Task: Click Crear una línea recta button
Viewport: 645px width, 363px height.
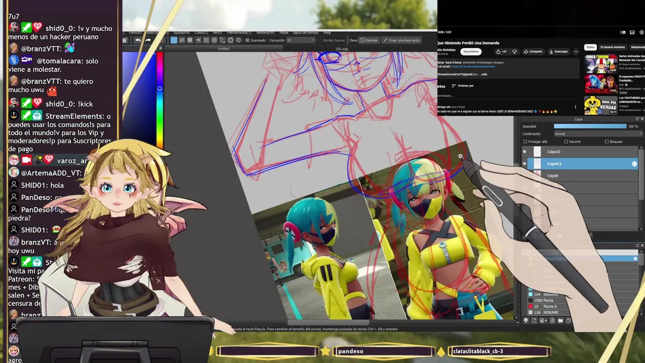Action: click(x=401, y=40)
